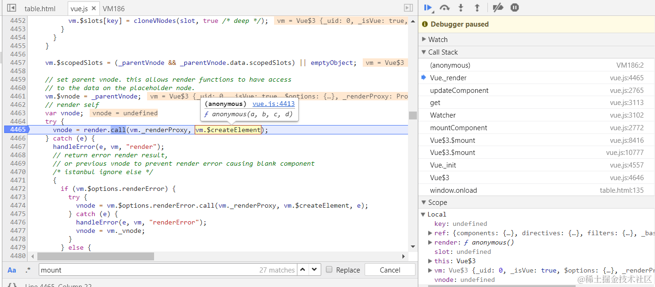Expand the vm: Vue$3 object
655x287 pixels.
coord(430,270)
